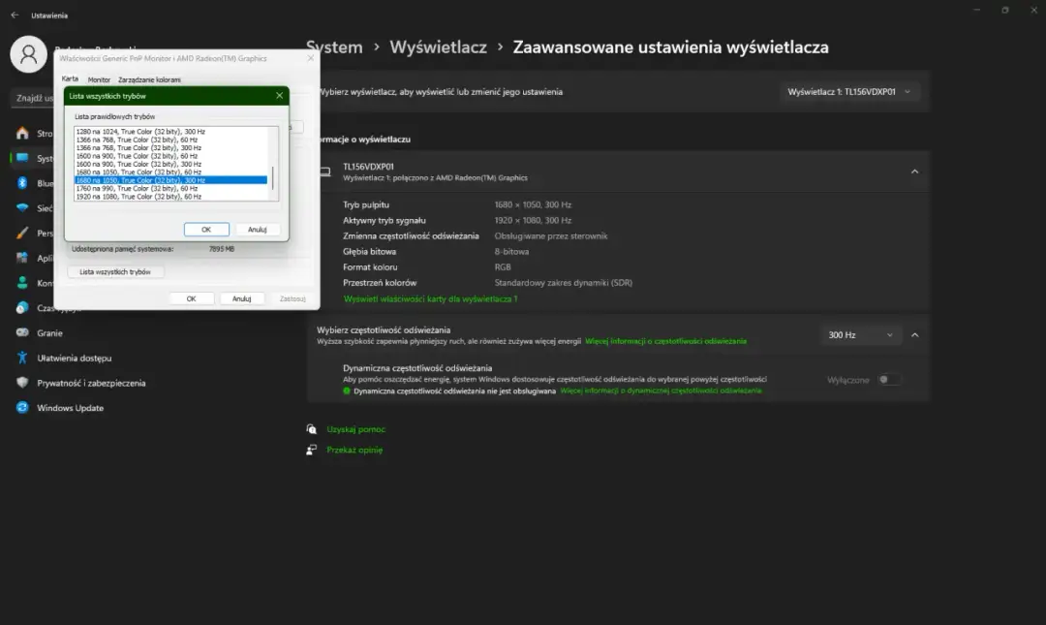Toggle Dynamiczna częstotliwość odświeżania switch
The height and width of the screenshot is (625, 1046).
coord(889,379)
